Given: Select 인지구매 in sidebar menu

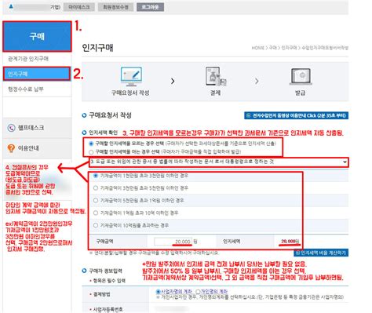Looking at the screenshot, I should pos(37,74).
